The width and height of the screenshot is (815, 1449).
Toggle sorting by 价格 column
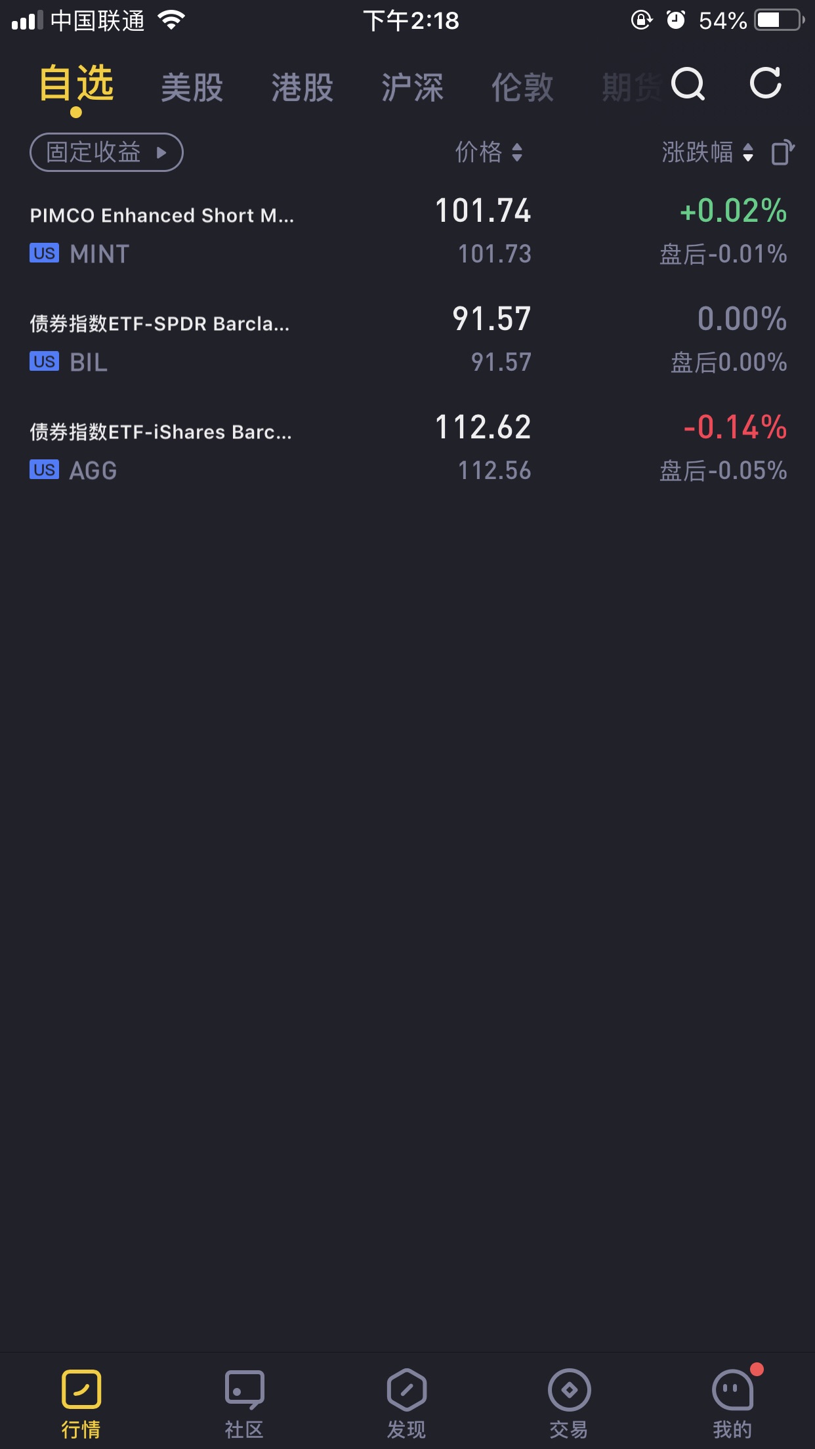pyautogui.click(x=489, y=152)
